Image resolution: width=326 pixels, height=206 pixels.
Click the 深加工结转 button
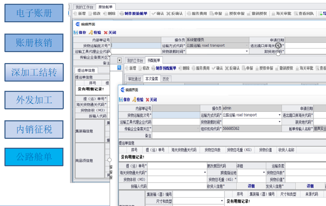[34, 72]
